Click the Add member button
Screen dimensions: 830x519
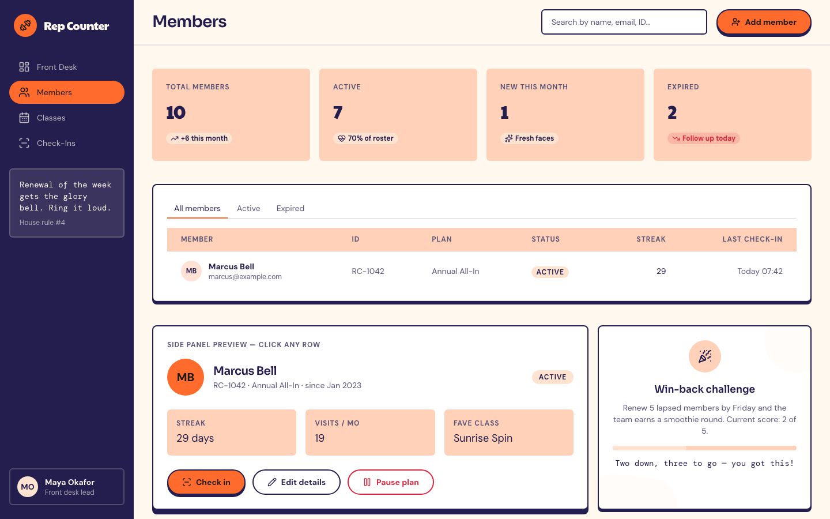764,22
